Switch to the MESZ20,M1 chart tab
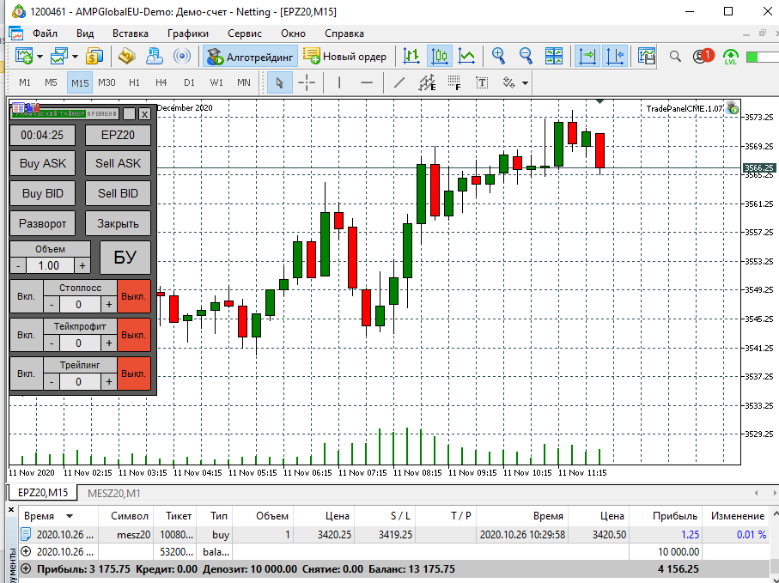 113,493
